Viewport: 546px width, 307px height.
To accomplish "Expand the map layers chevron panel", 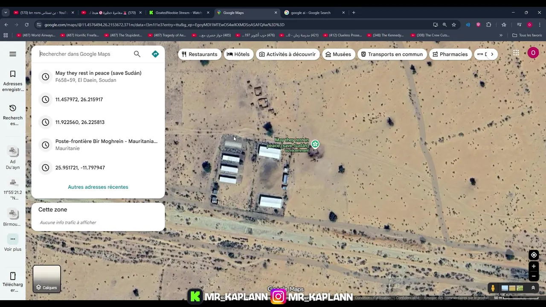I will pyautogui.click(x=533, y=288).
